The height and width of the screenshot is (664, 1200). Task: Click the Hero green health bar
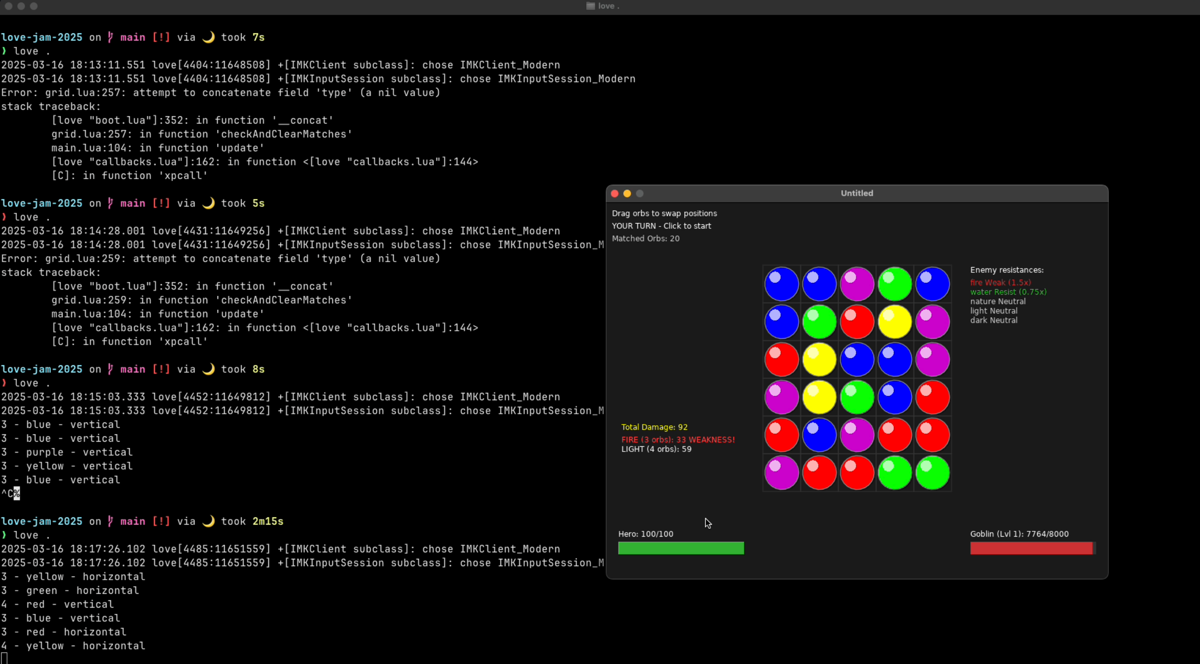tap(681, 548)
